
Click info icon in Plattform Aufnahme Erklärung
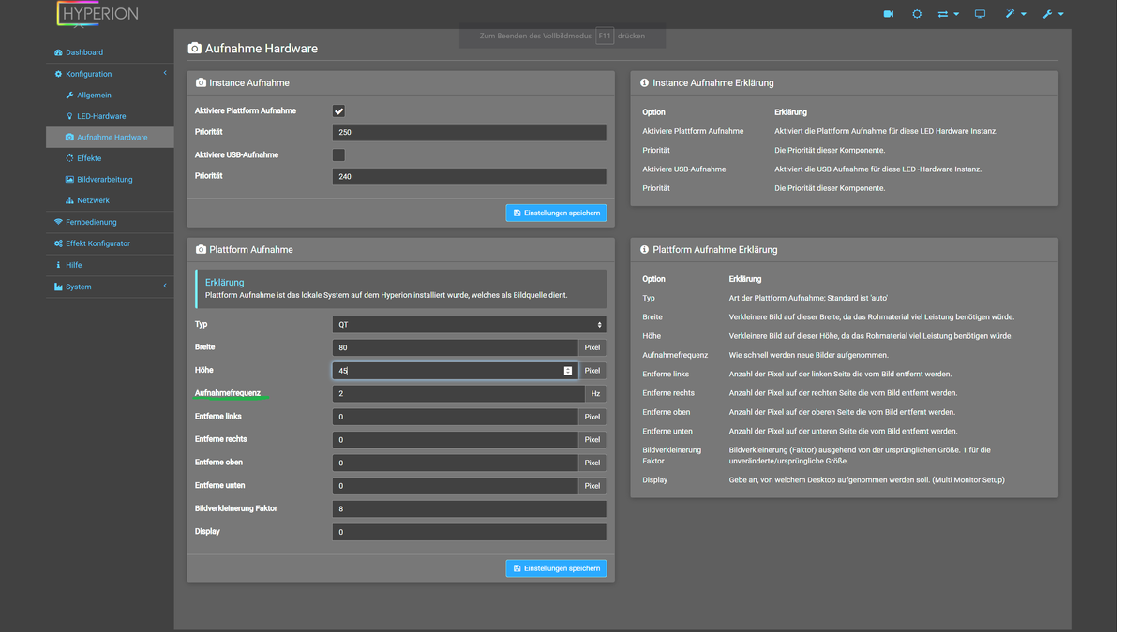[644, 249]
